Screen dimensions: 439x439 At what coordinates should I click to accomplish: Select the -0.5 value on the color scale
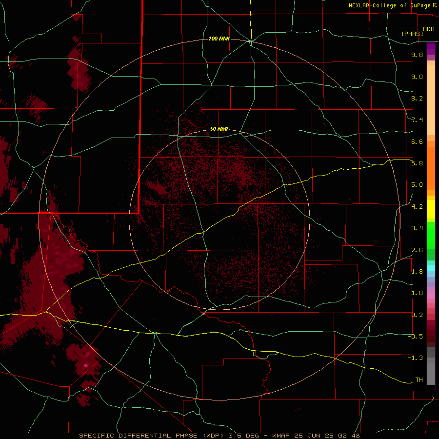coord(415,337)
